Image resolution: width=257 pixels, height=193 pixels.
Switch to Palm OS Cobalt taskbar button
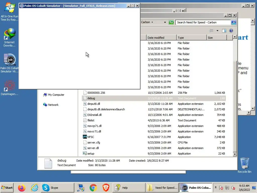pos(196,187)
